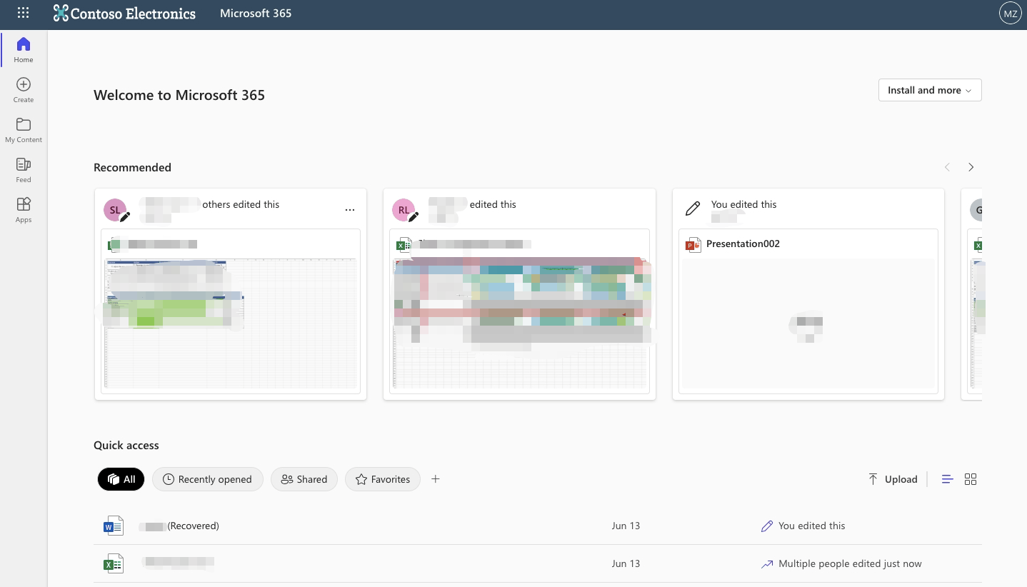Click the SL avatar on first card
This screenshot has height=587, width=1027.
click(x=115, y=210)
